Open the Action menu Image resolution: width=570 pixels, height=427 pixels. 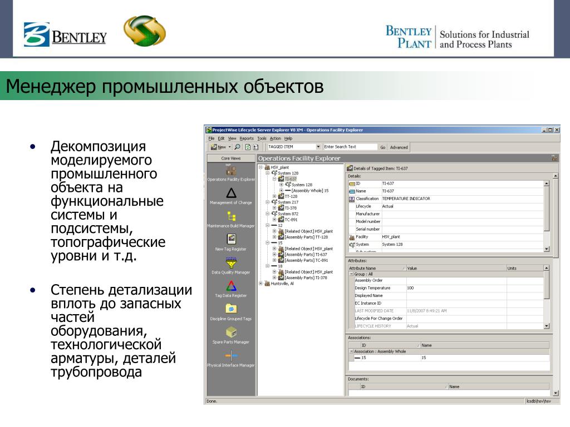[x=275, y=138]
